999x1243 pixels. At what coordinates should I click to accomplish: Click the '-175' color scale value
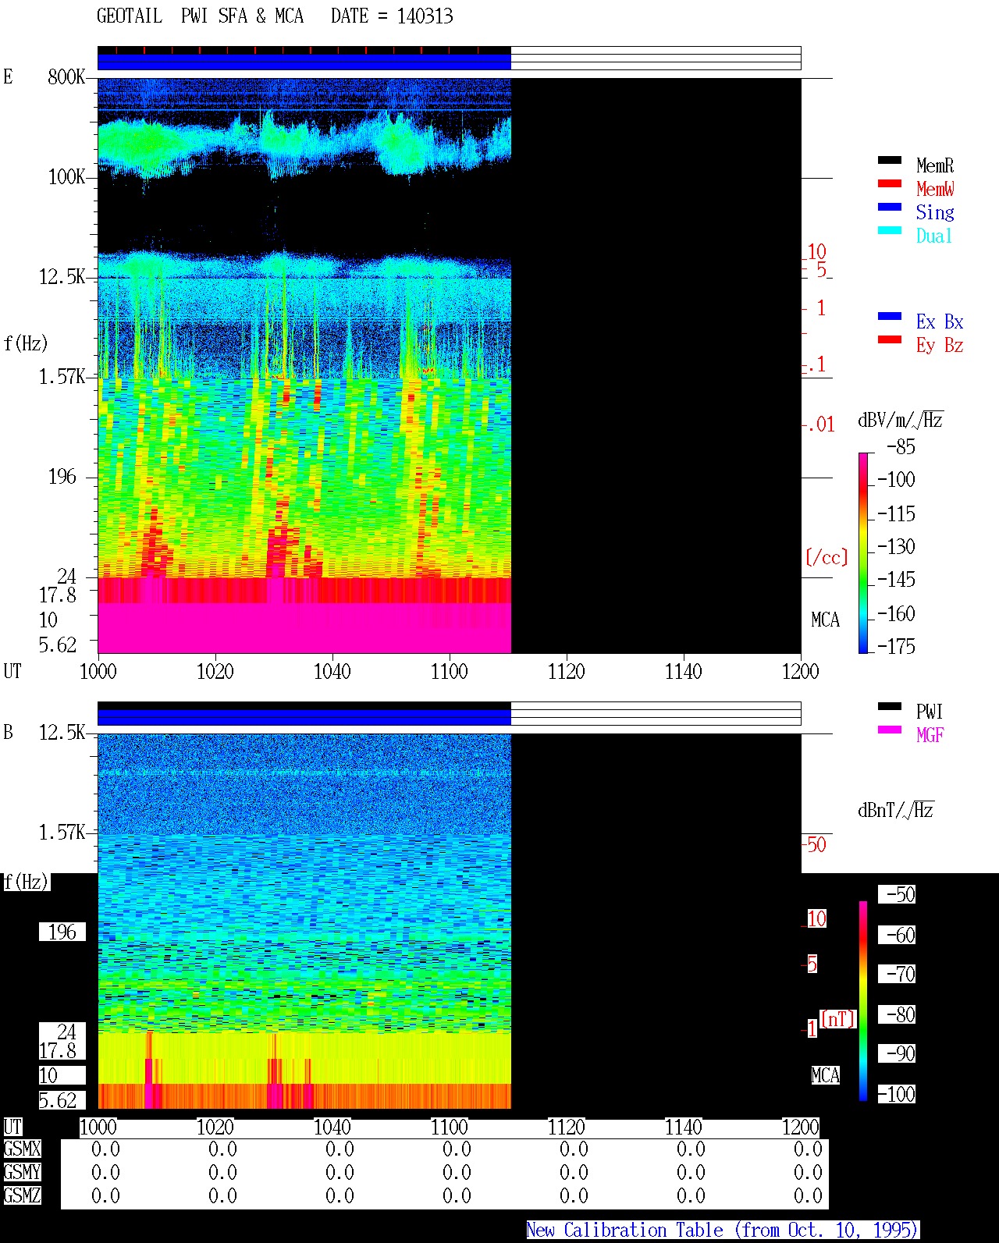(x=896, y=646)
